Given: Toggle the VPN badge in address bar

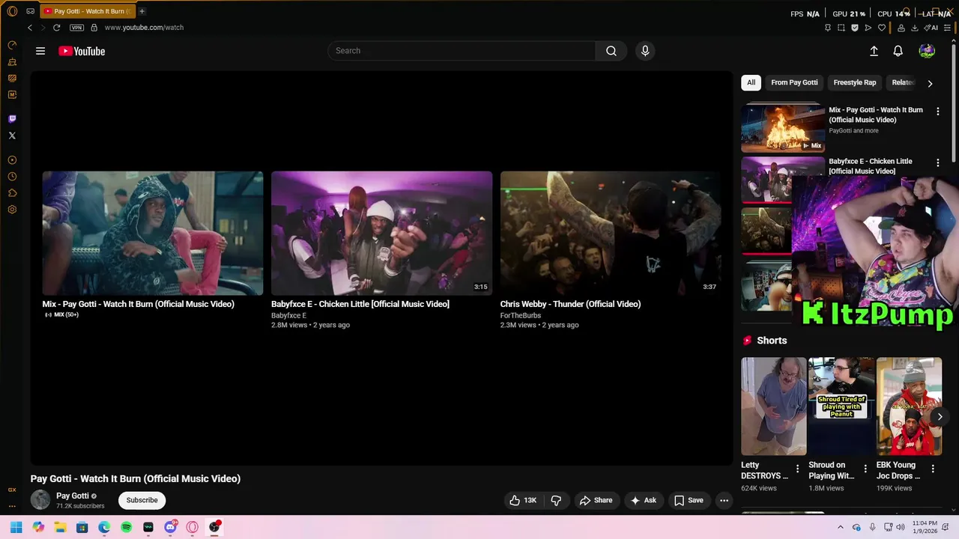Looking at the screenshot, I should (76, 28).
